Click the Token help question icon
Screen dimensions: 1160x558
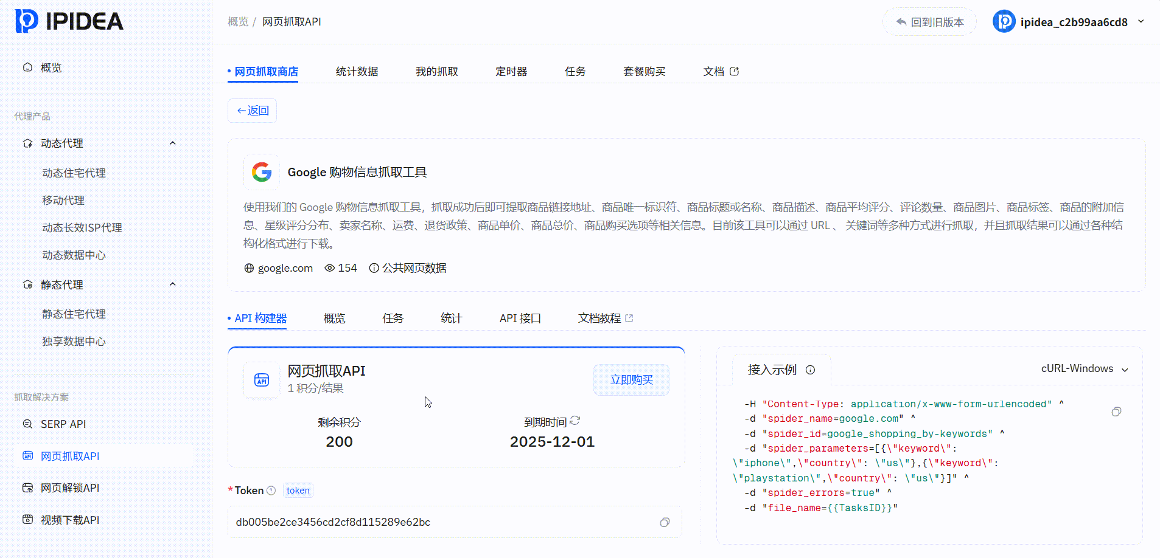click(x=271, y=491)
